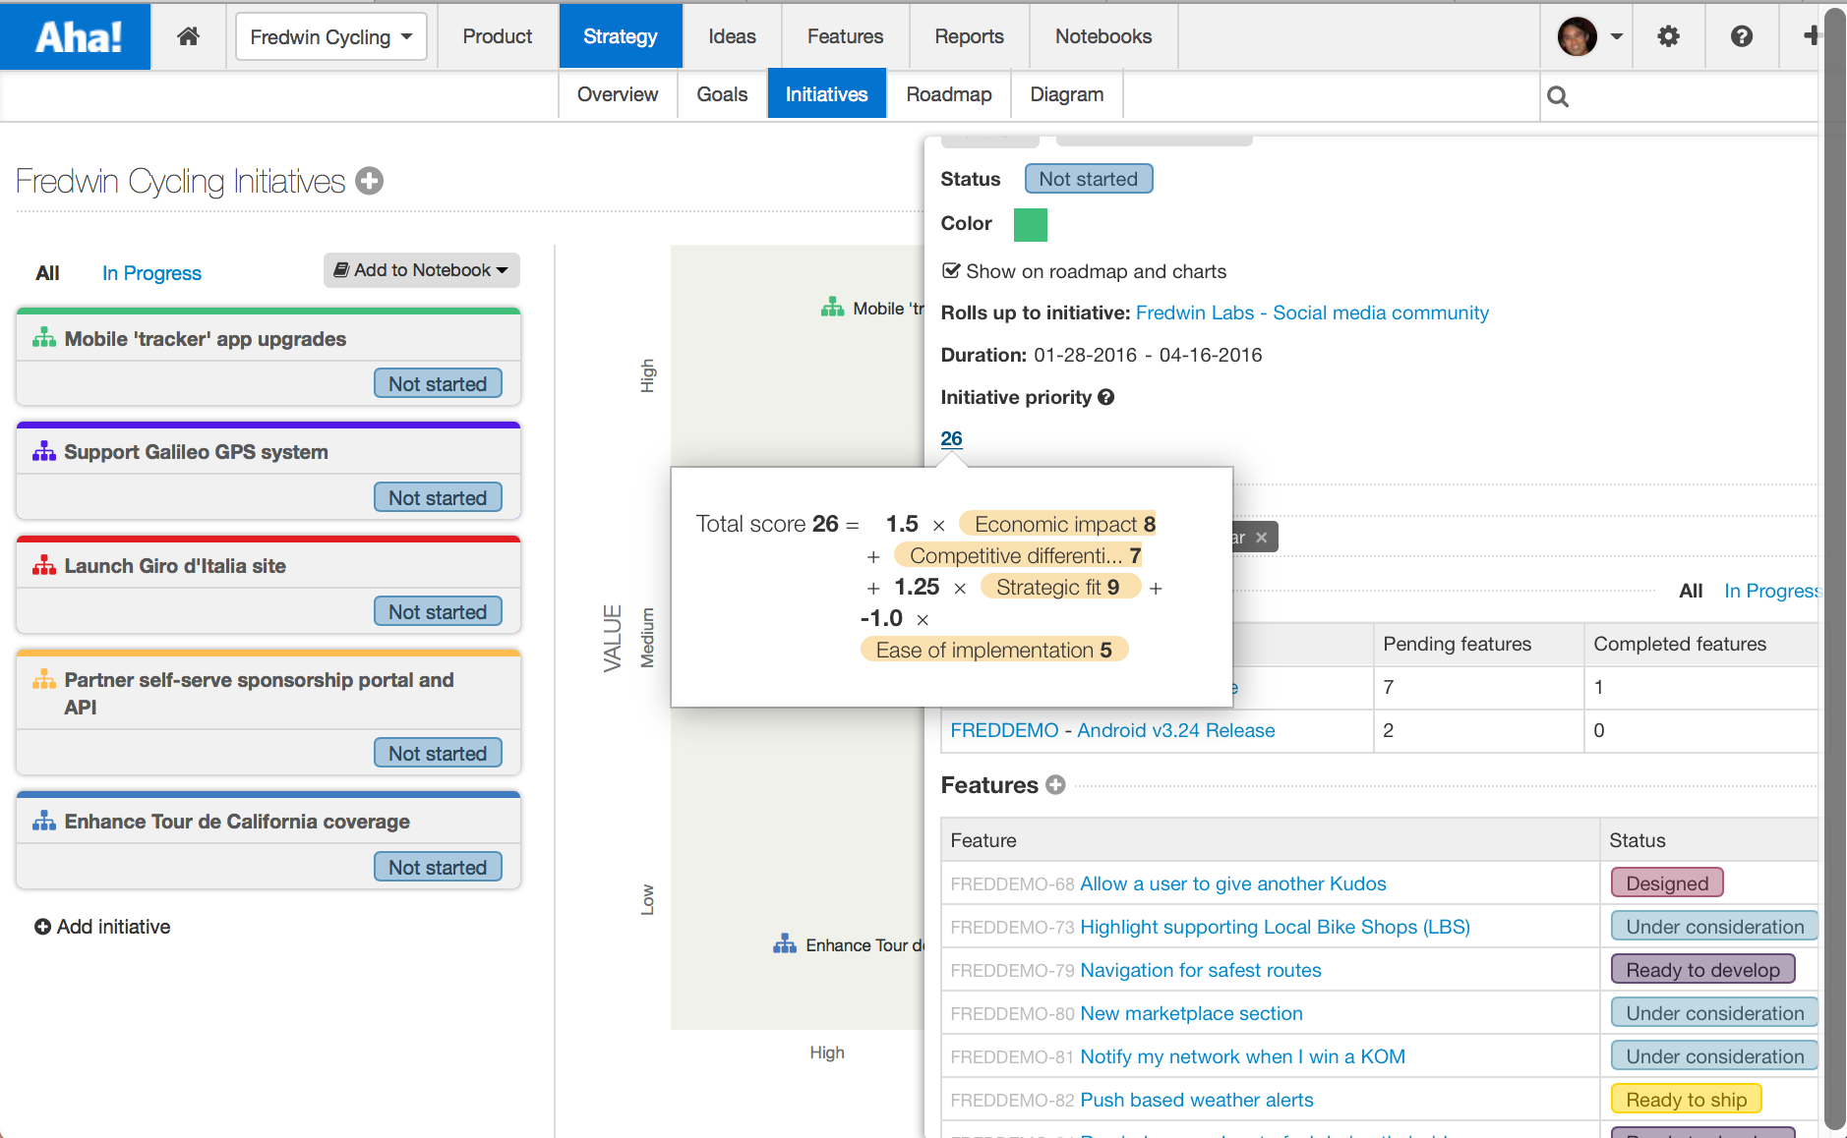Screen dimensions: 1847x1138
Task: Select the home icon in navigation bar
Action: [x=188, y=35]
